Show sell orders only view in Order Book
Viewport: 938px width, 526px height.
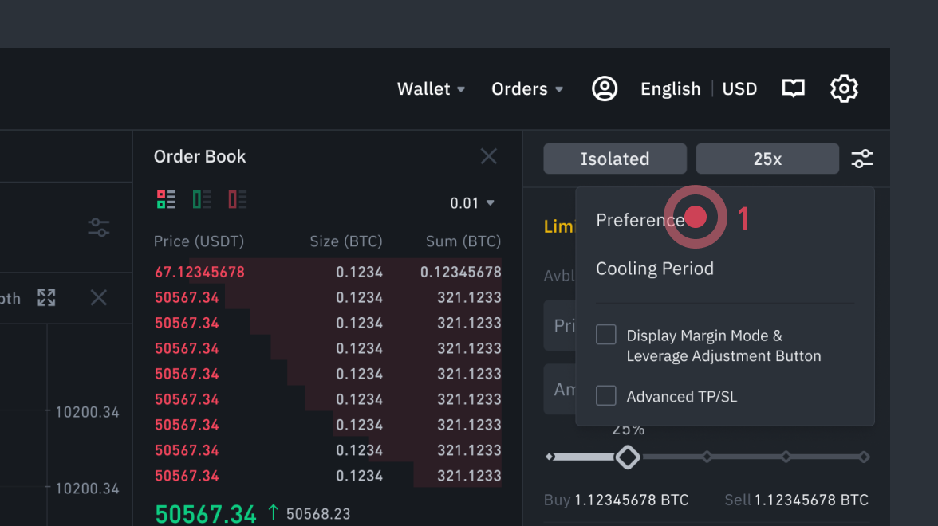pos(238,199)
